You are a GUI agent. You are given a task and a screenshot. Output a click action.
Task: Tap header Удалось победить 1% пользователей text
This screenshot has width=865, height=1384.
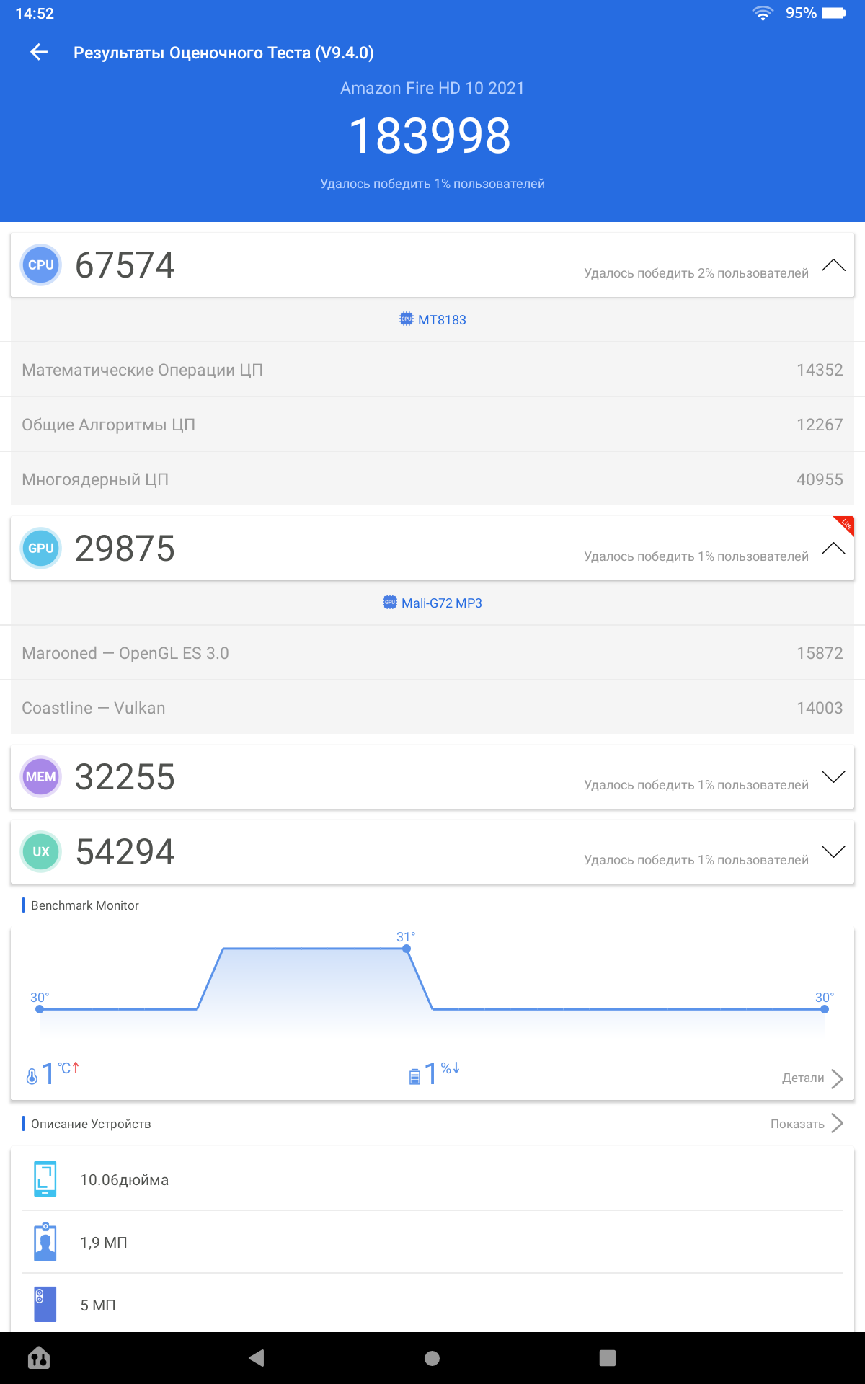[432, 184]
